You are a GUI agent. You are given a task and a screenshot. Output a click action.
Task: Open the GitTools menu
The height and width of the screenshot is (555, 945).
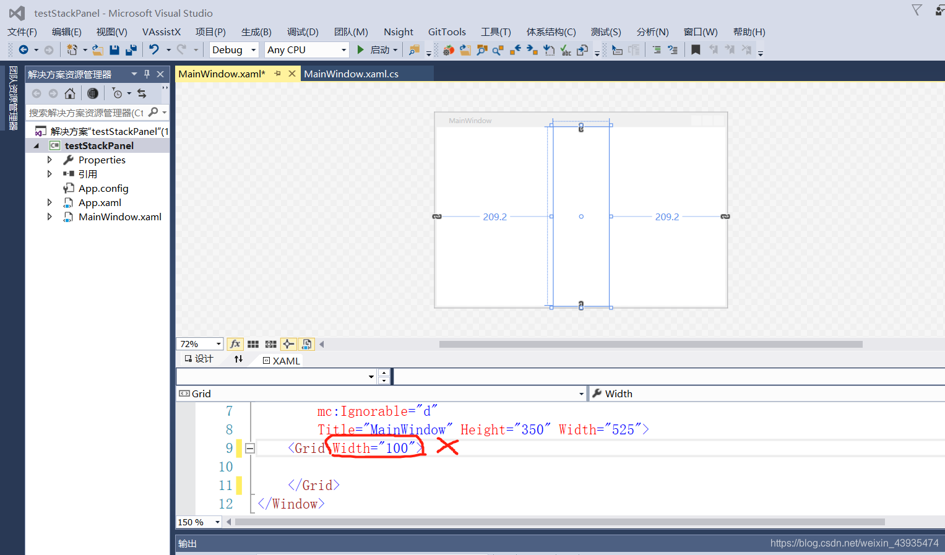tap(447, 32)
